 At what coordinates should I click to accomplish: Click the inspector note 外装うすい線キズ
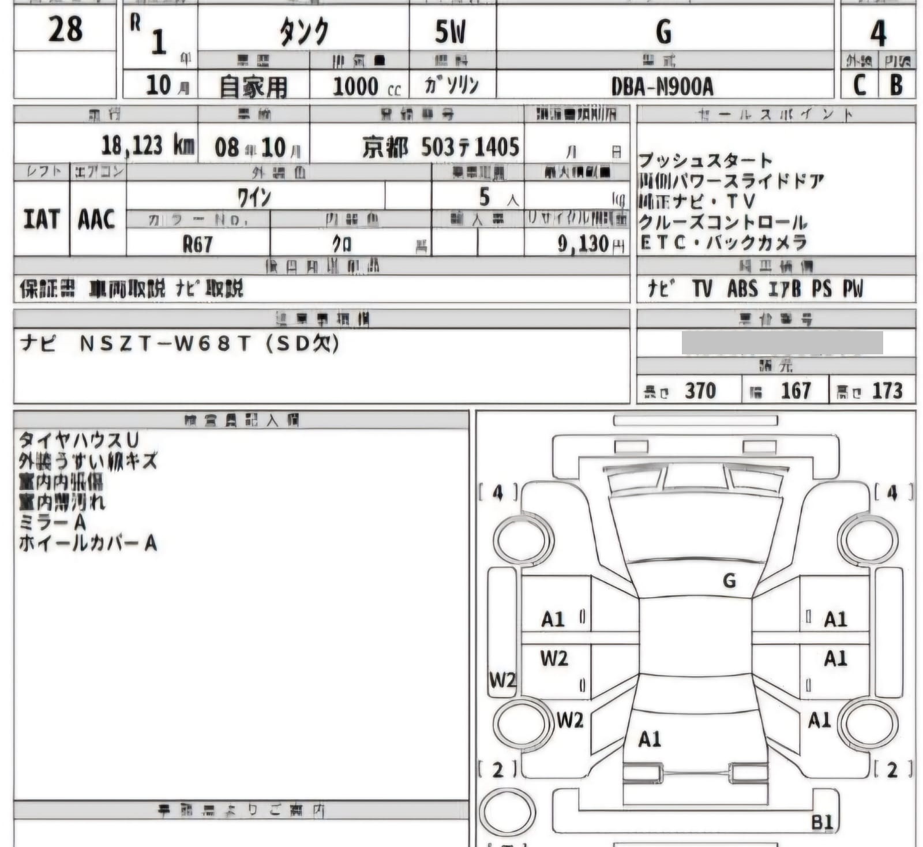tap(88, 461)
